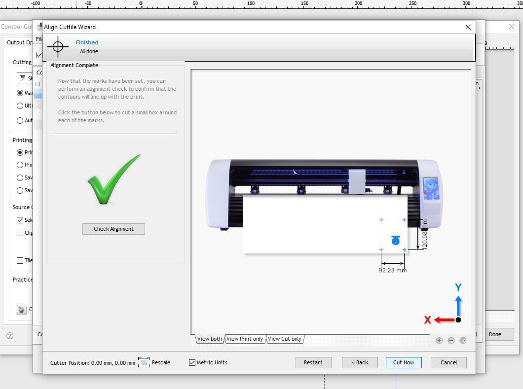Cancel the Align Cutfile Wizard
This screenshot has height=389, width=523.
point(448,362)
